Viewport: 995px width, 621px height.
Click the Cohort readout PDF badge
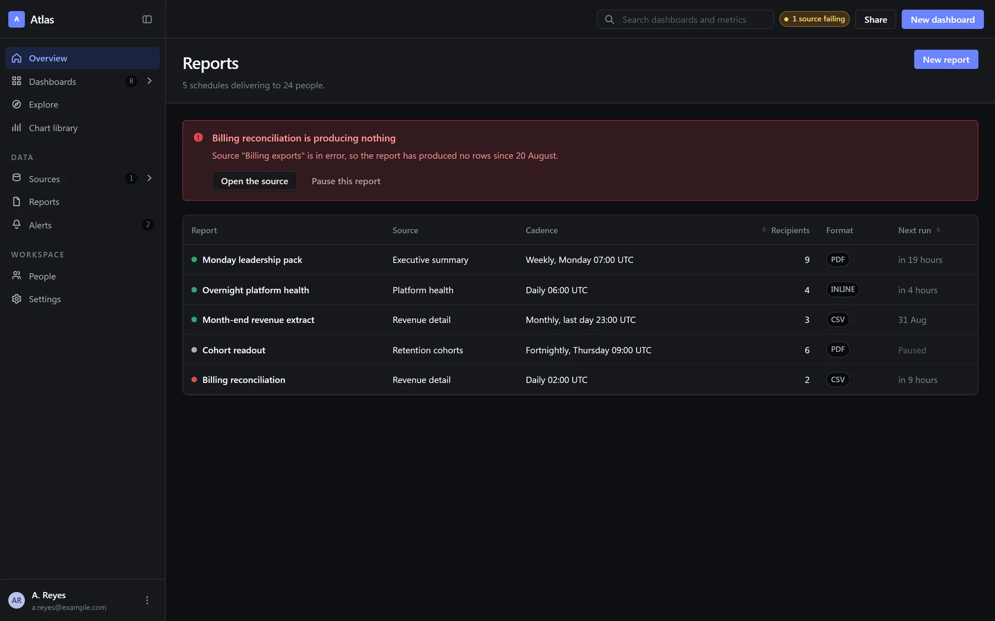click(x=837, y=349)
